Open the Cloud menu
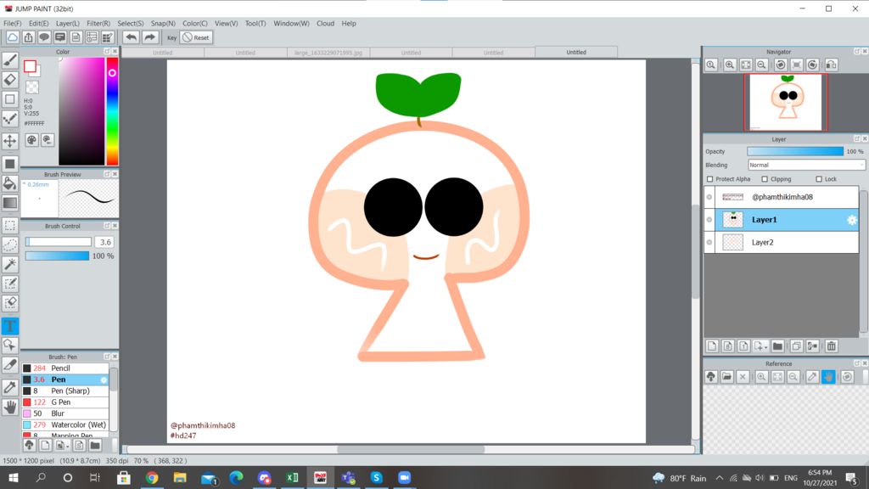869x489 pixels. pos(325,23)
